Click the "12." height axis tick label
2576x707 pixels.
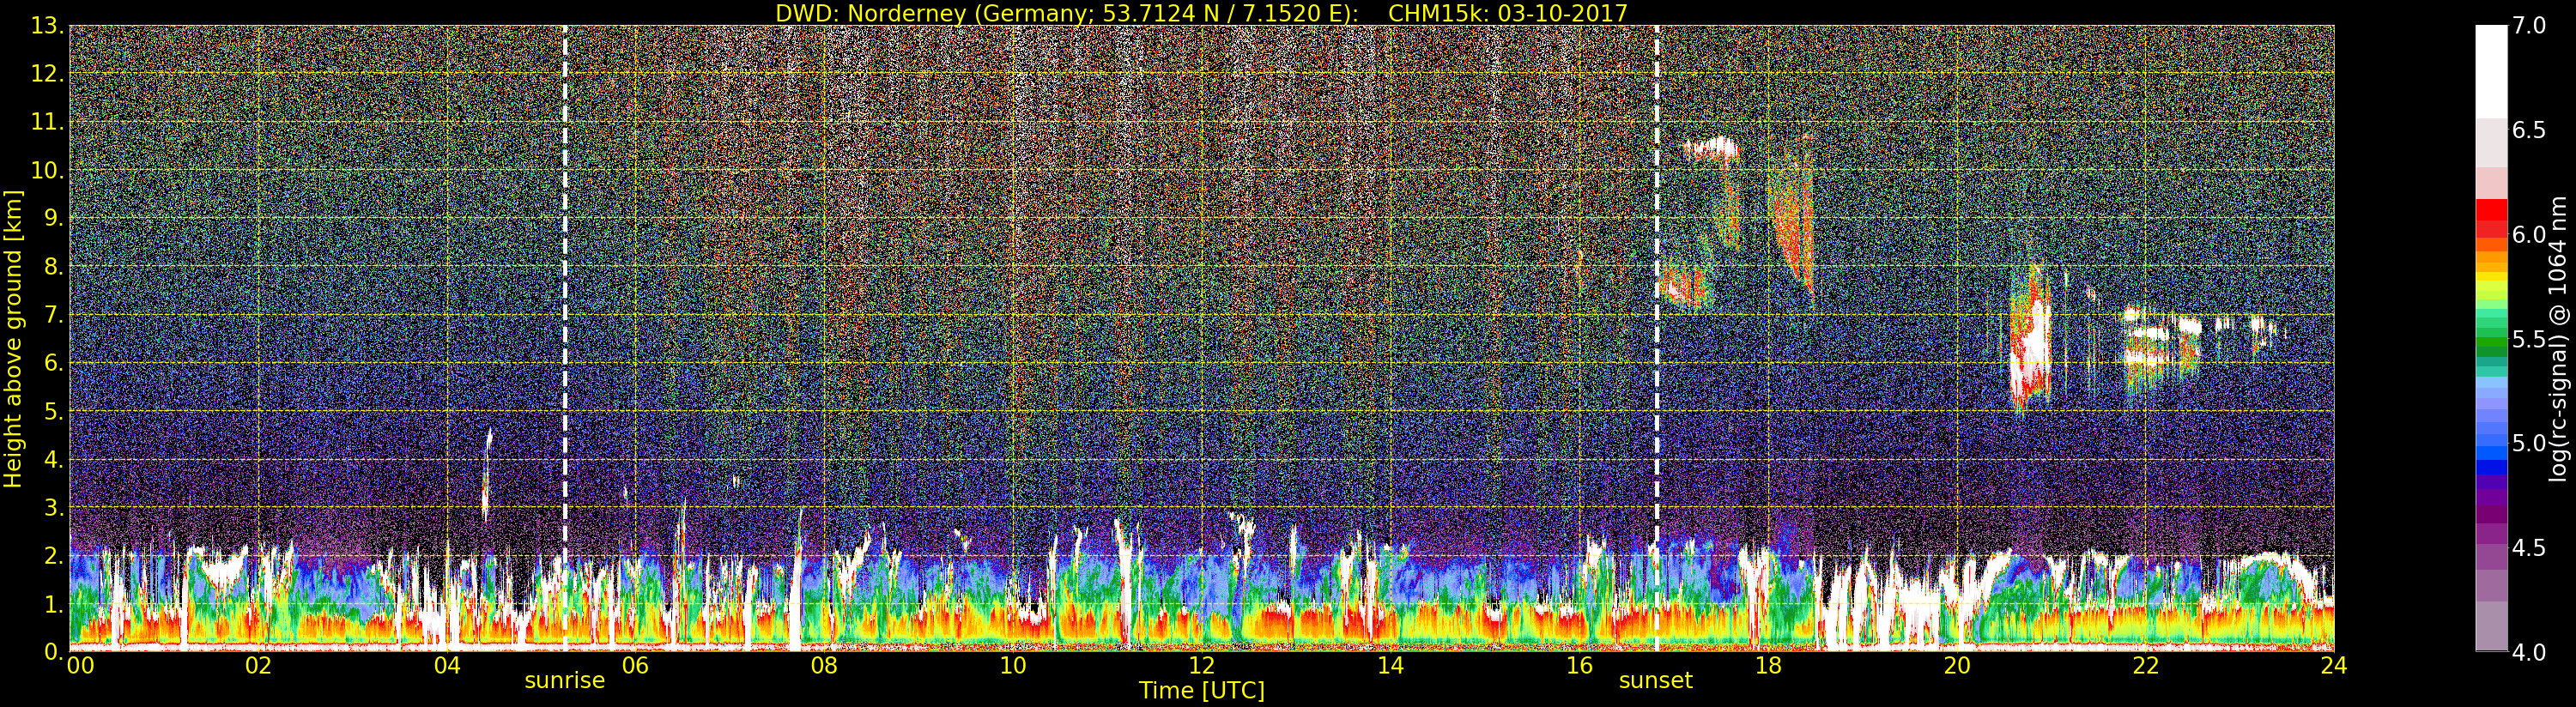[47, 74]
